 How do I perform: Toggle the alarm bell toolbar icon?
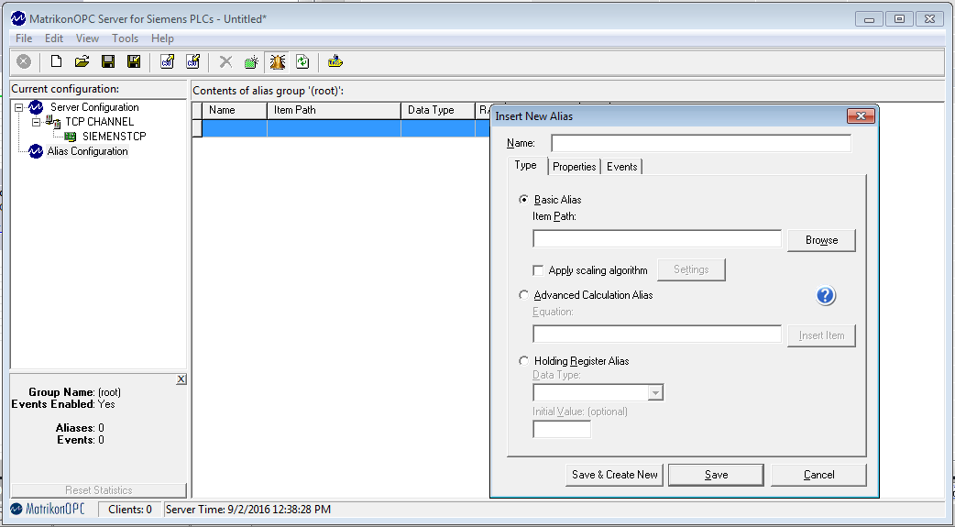[x=278, y=61]
